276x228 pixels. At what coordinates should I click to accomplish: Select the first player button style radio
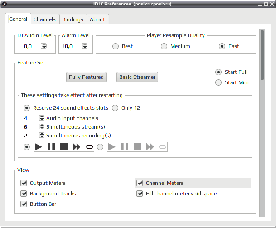click(27, 147)
